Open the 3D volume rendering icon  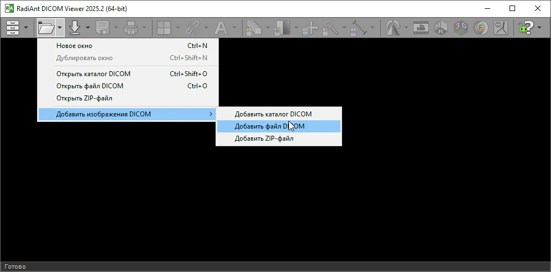tap(460, 27)
